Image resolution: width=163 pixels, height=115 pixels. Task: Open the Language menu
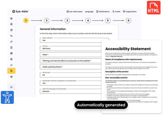click(x=89, y=12)
